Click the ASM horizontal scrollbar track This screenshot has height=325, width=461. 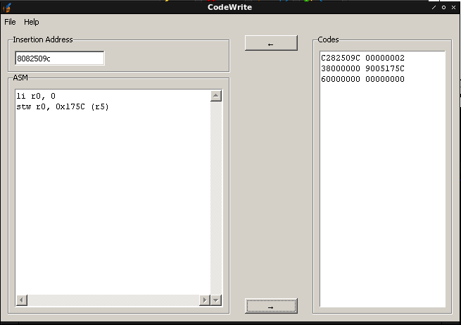(113, 300)
